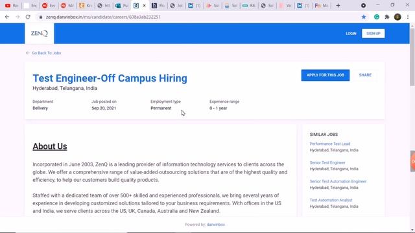Click the media control circle icon in the tab bar
This screenshot has width=415, height=233.
363,6
